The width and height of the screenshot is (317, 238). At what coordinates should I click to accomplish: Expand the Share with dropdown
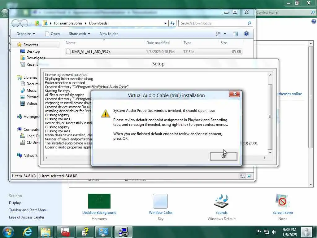pos(80,34)
